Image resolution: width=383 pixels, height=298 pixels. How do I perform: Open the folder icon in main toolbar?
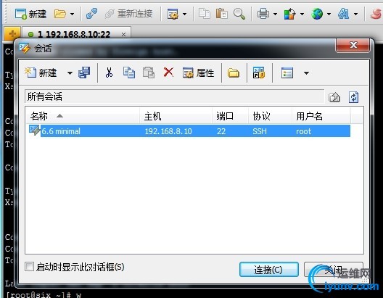coord(59,14)
